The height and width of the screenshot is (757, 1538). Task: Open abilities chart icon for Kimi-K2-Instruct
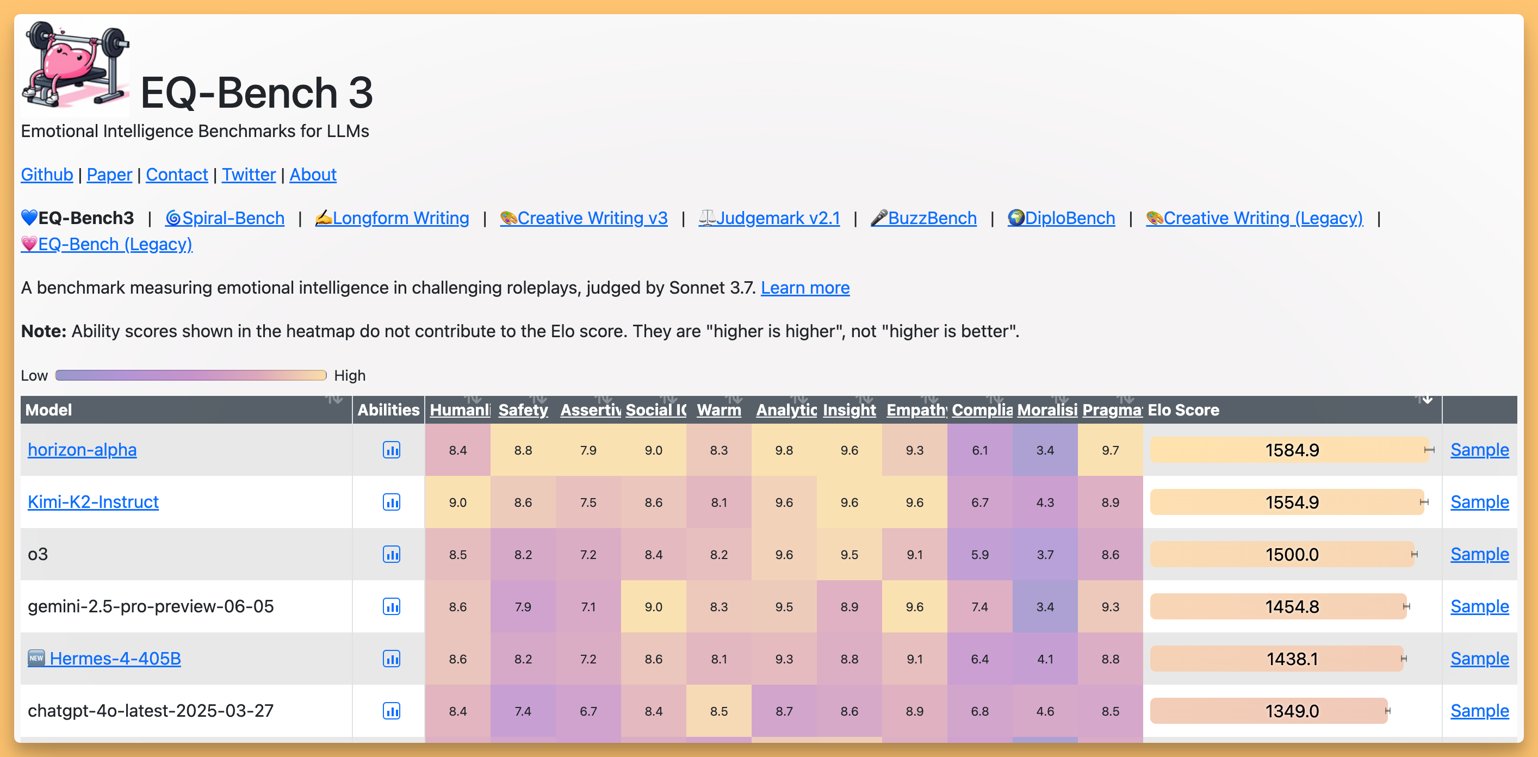pos(392,502)
